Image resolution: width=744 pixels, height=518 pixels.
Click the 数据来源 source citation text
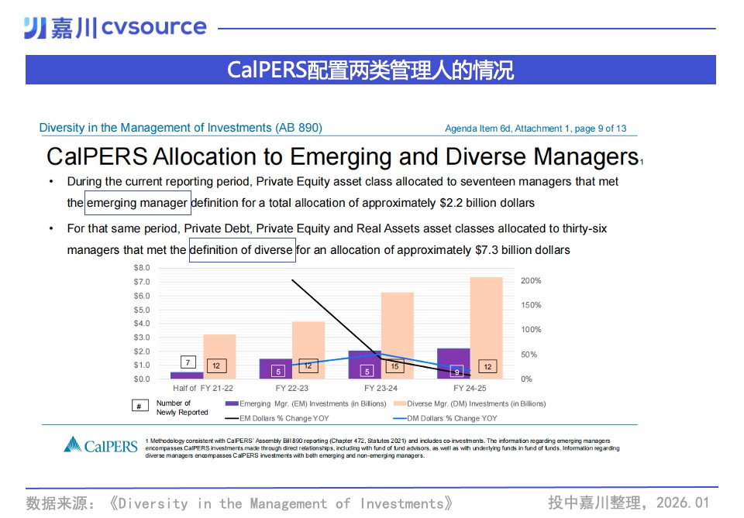tap(239, 503)
